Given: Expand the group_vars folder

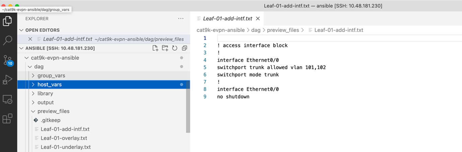Looking at the screenshot, I should 33,76.
